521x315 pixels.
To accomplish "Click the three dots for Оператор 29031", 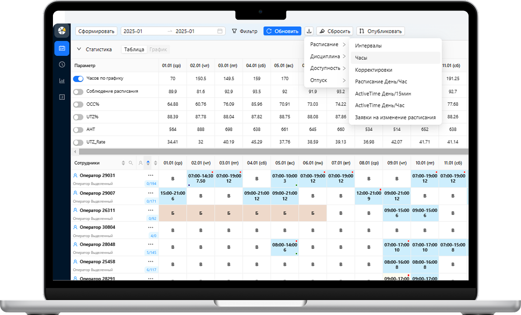I will 151,176.
